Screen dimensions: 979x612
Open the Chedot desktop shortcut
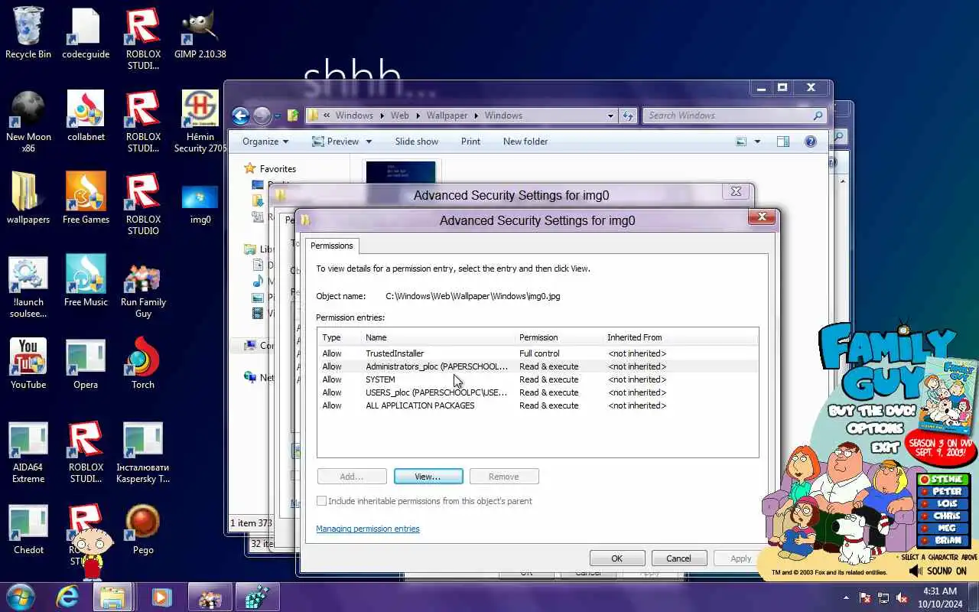28,529
